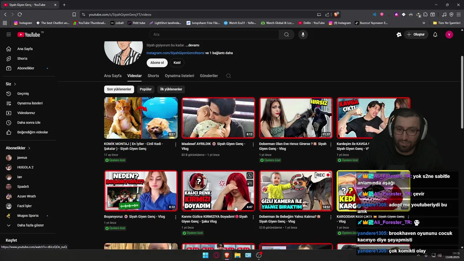Open Daha sonra izle list

(x=29, y=123)
